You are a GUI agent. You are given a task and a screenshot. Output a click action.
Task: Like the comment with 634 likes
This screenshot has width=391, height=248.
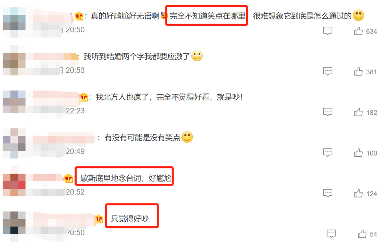(x=358, y=31)
